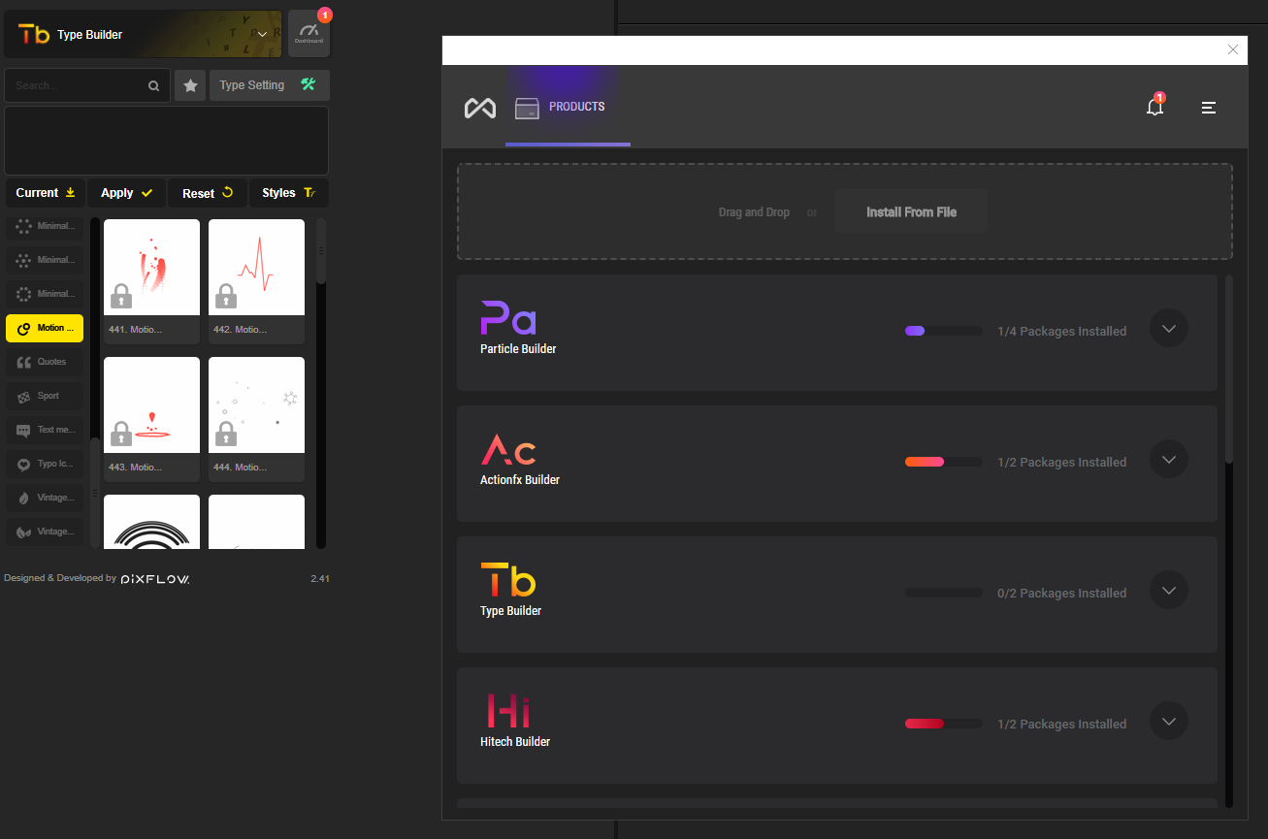Viewport: 1268px width, 839px height.
Task: Click the Tb logo in plugin header
Action: pos(34,35)
